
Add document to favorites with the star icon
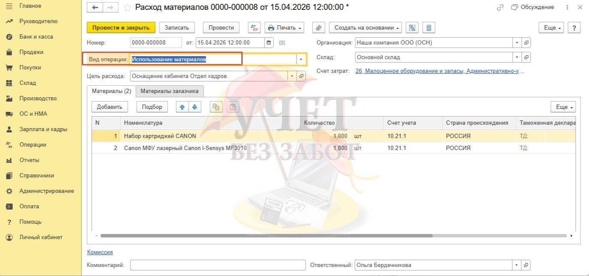pyautogui.click(x=127, y=7)
